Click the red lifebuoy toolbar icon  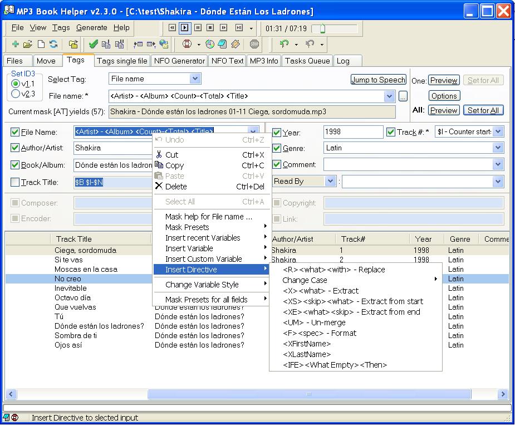pos(187,44)
